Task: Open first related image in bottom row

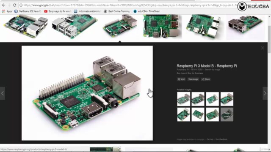Action: 183,114
